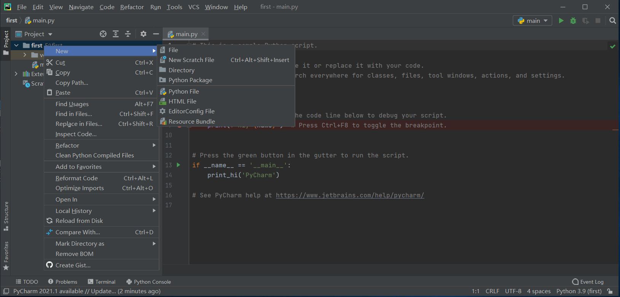Run with coverage icon in toolbar

click(586, 21)
